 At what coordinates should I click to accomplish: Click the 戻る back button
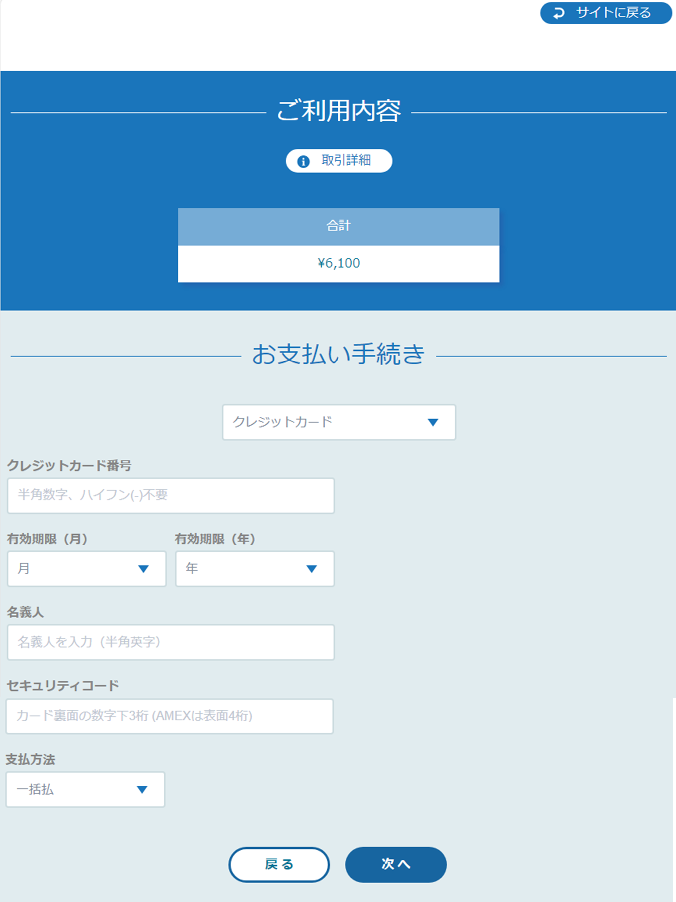279,864
